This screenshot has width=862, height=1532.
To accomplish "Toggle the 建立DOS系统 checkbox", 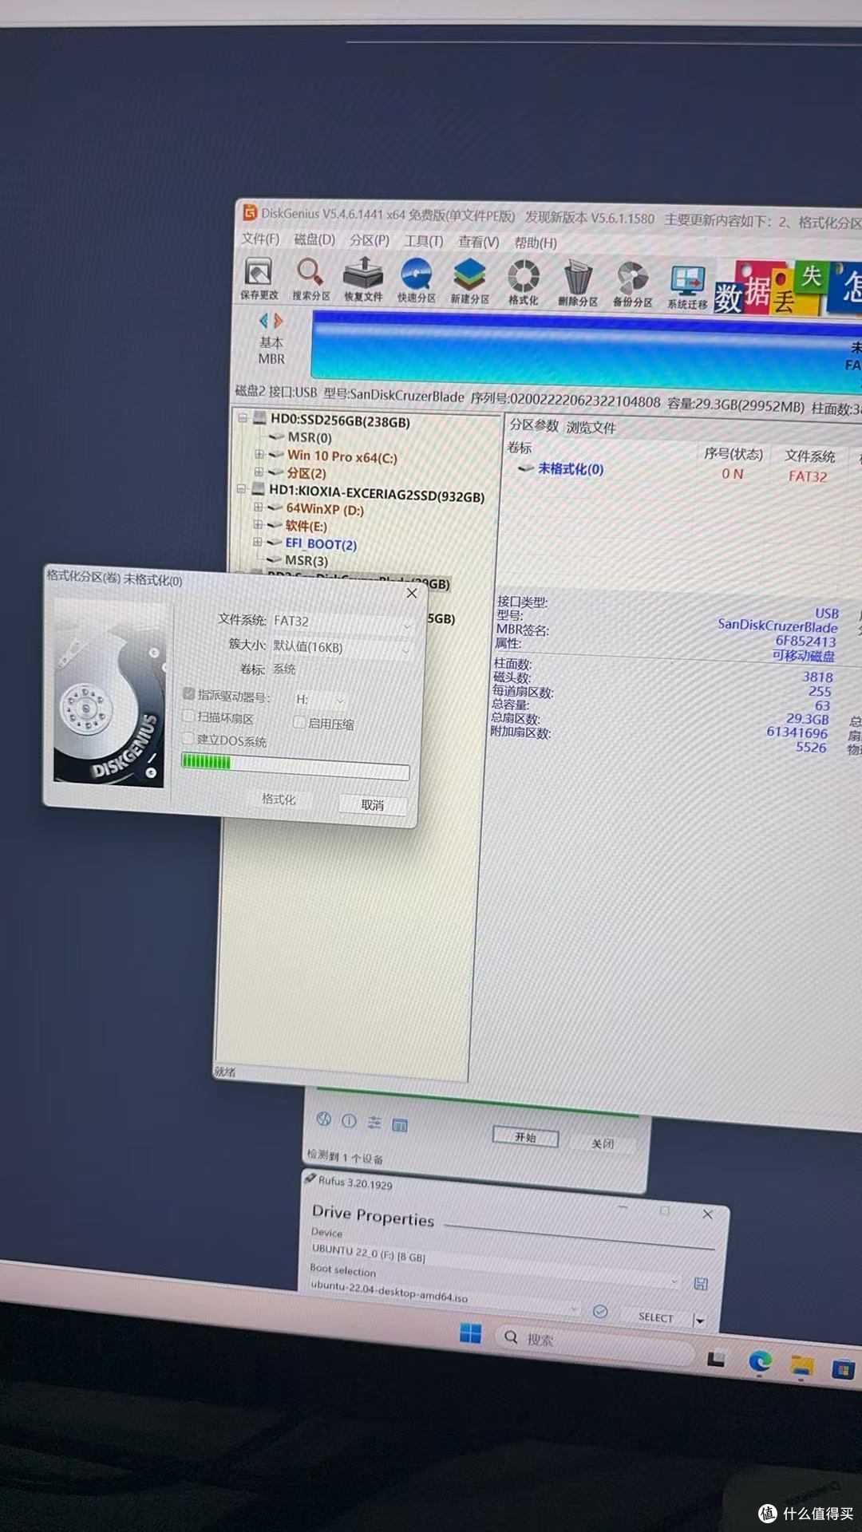I will [x=188, y=738].
